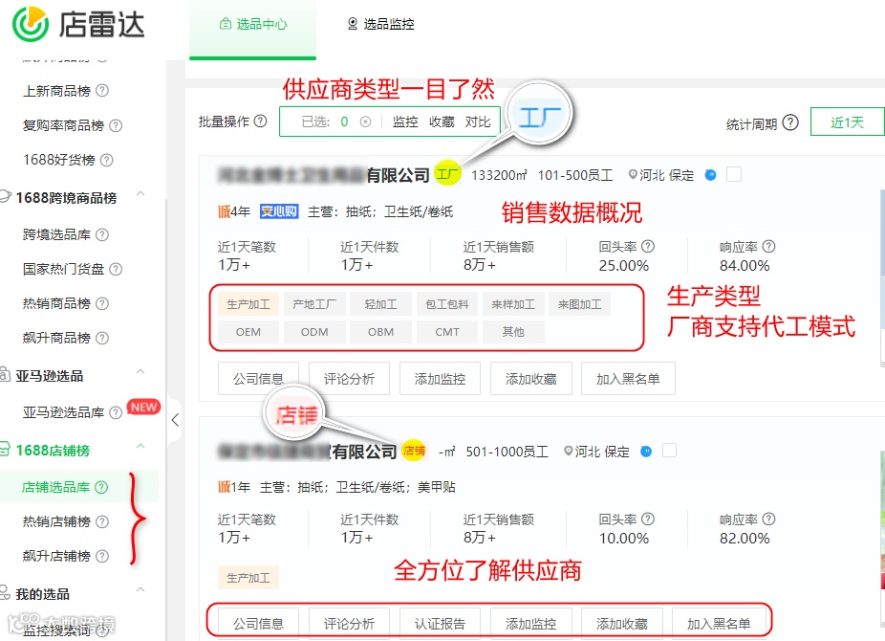Click the 店雷达 logo icon
Viewport: 885px width, 641px height.
[31, 24]
